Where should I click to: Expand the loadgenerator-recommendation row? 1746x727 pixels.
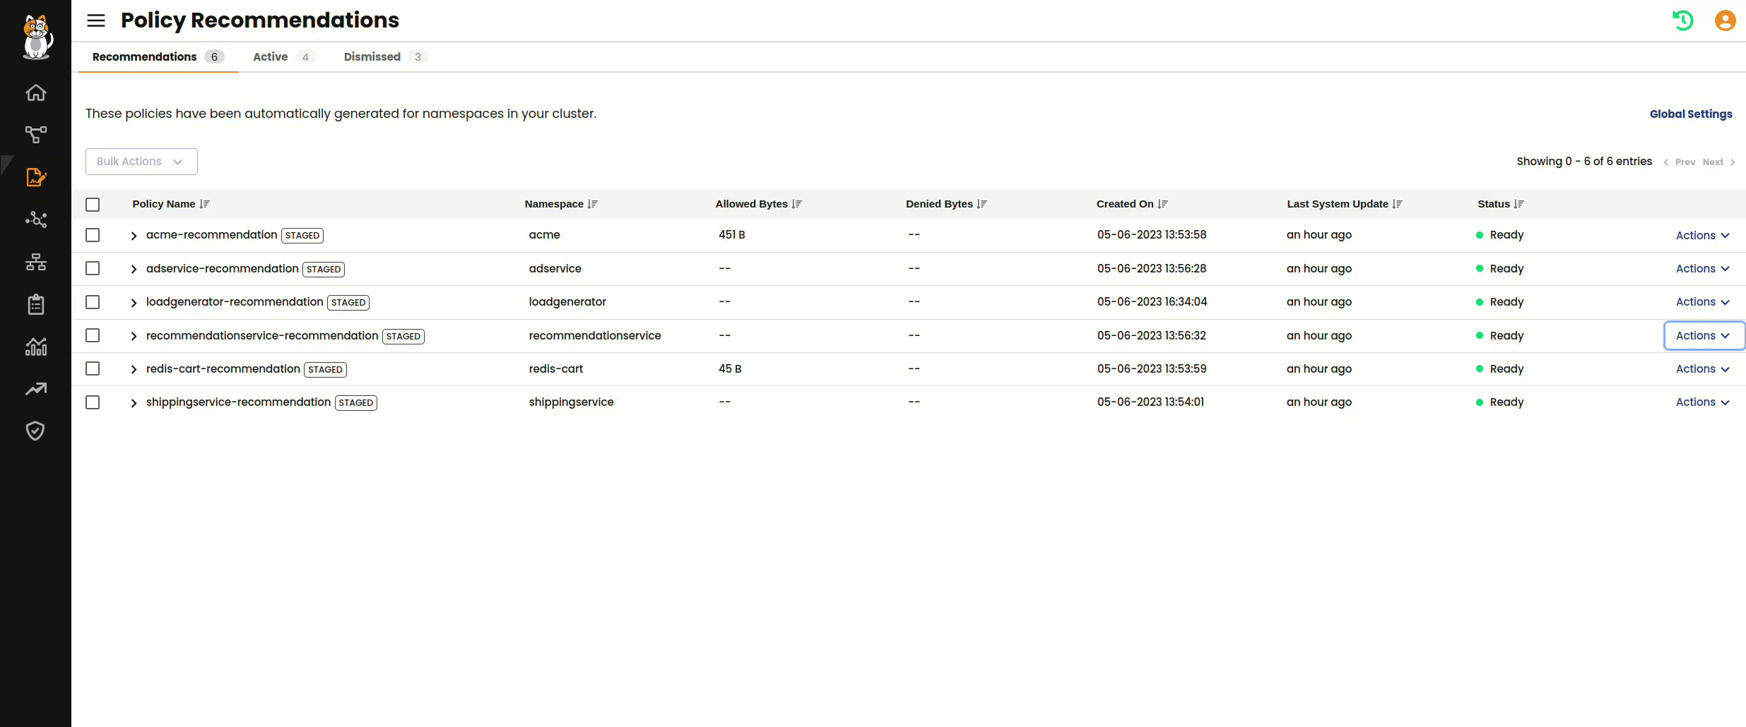pyautogui.click(x=134, y=303)
